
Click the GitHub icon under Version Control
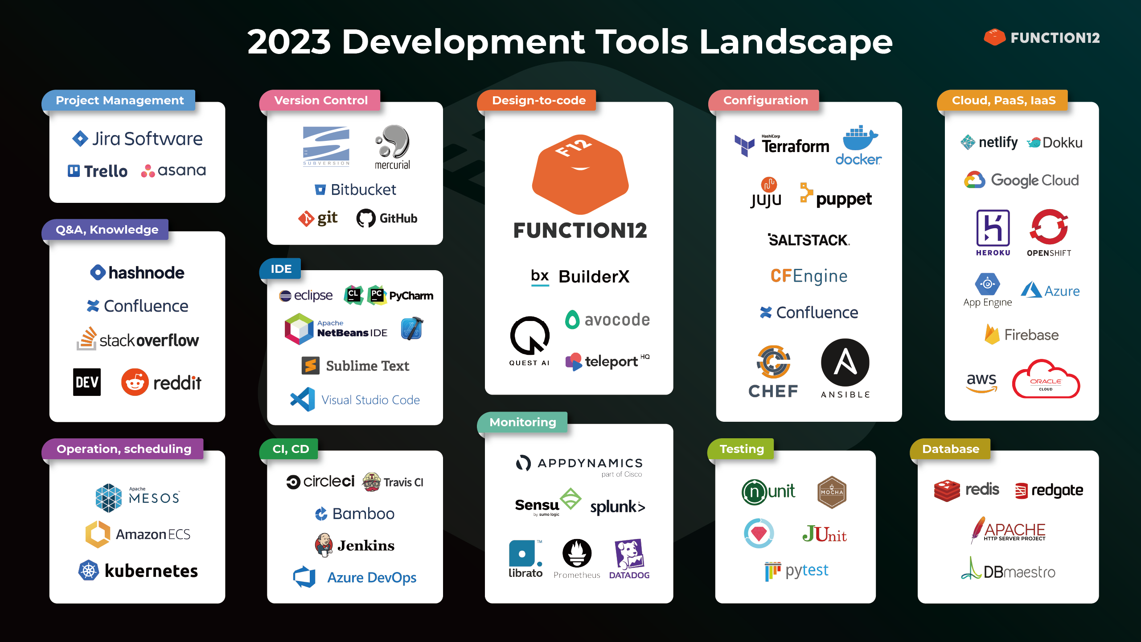[x=367, y=218]
